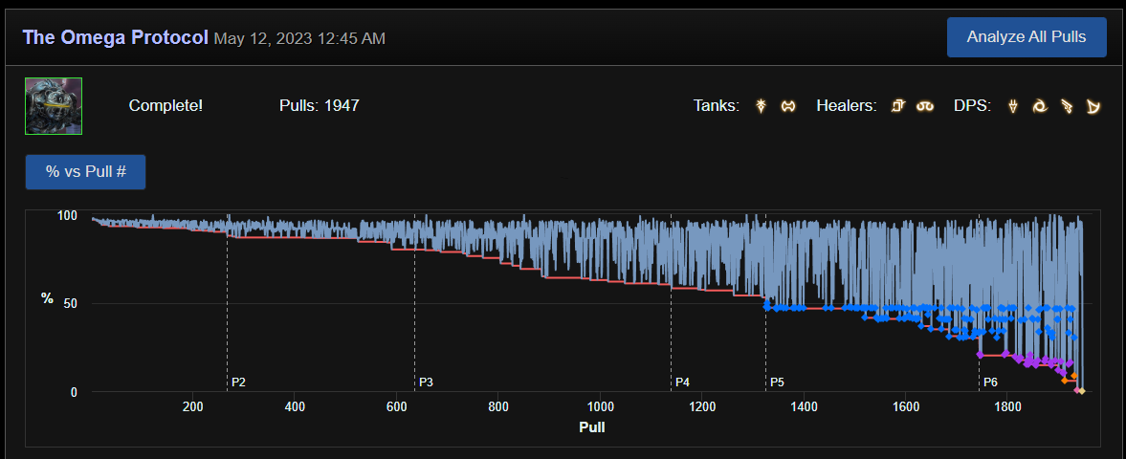This screenshot has width=1126, height=459.
Task: Select the P6 phase marker on chart
Action: (x=990, y=382)
